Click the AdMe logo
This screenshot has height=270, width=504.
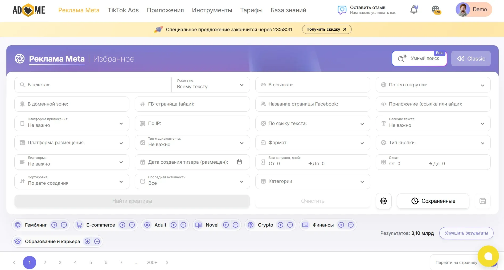29,10
